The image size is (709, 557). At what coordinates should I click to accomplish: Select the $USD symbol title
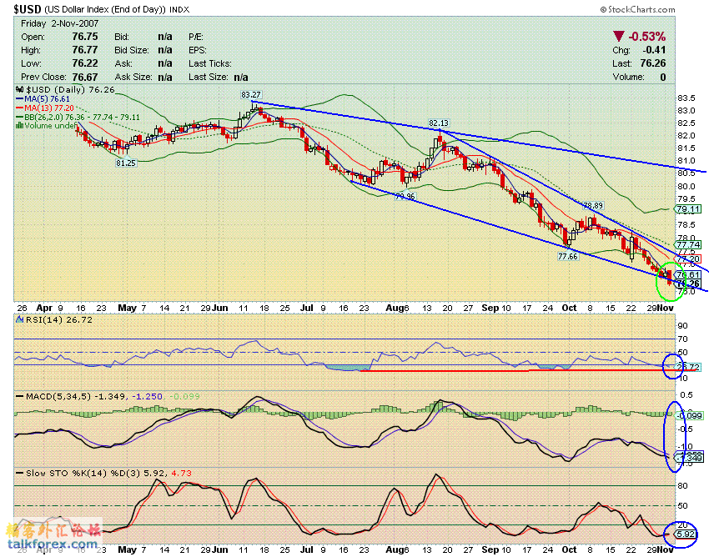coord(28,9)
